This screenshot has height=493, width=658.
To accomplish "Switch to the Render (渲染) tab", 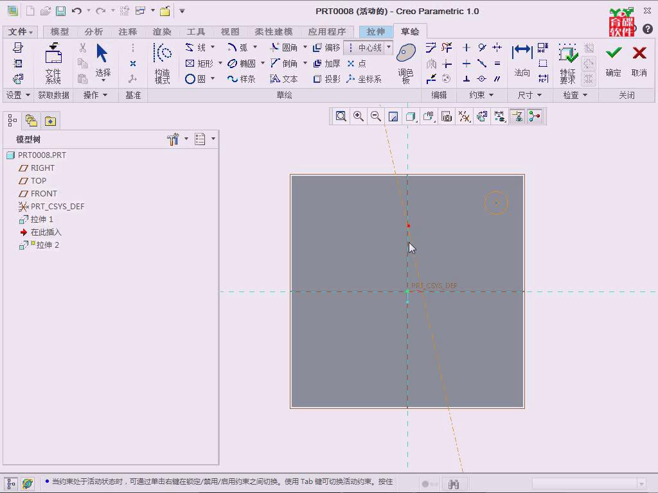I will [161, 32].
